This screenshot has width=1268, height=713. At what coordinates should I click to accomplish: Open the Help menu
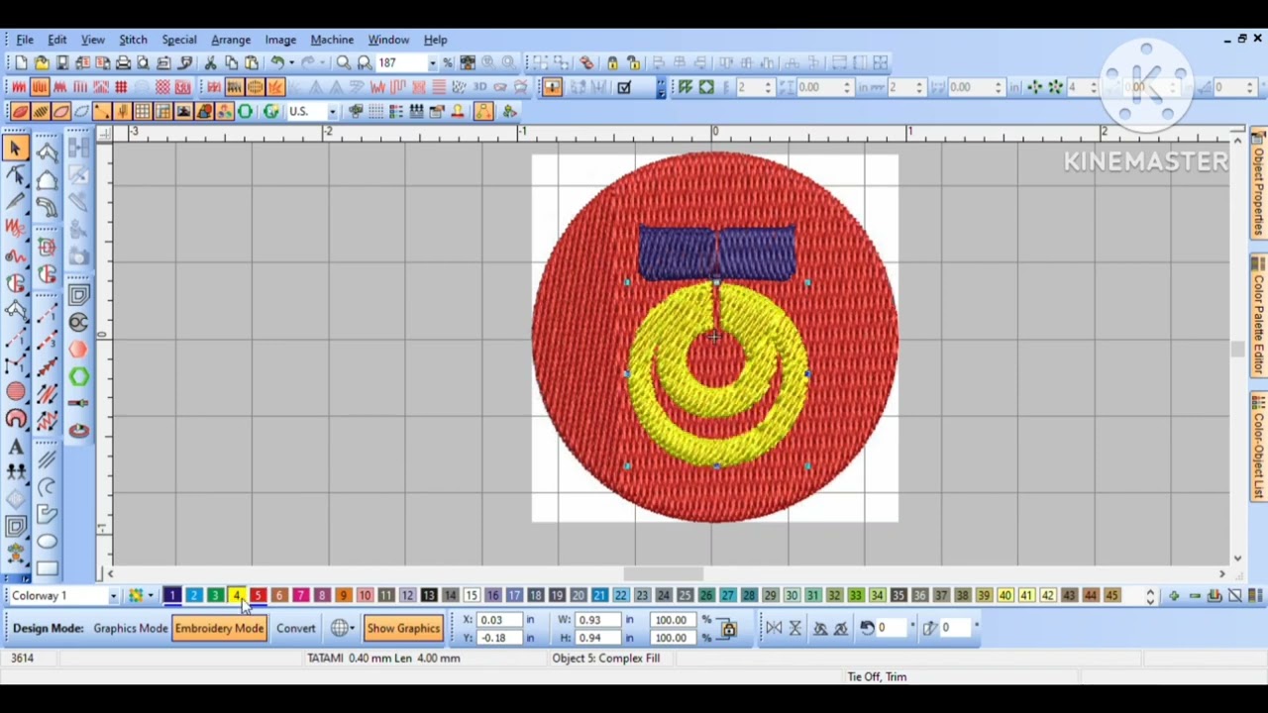(x=435, y=40)
